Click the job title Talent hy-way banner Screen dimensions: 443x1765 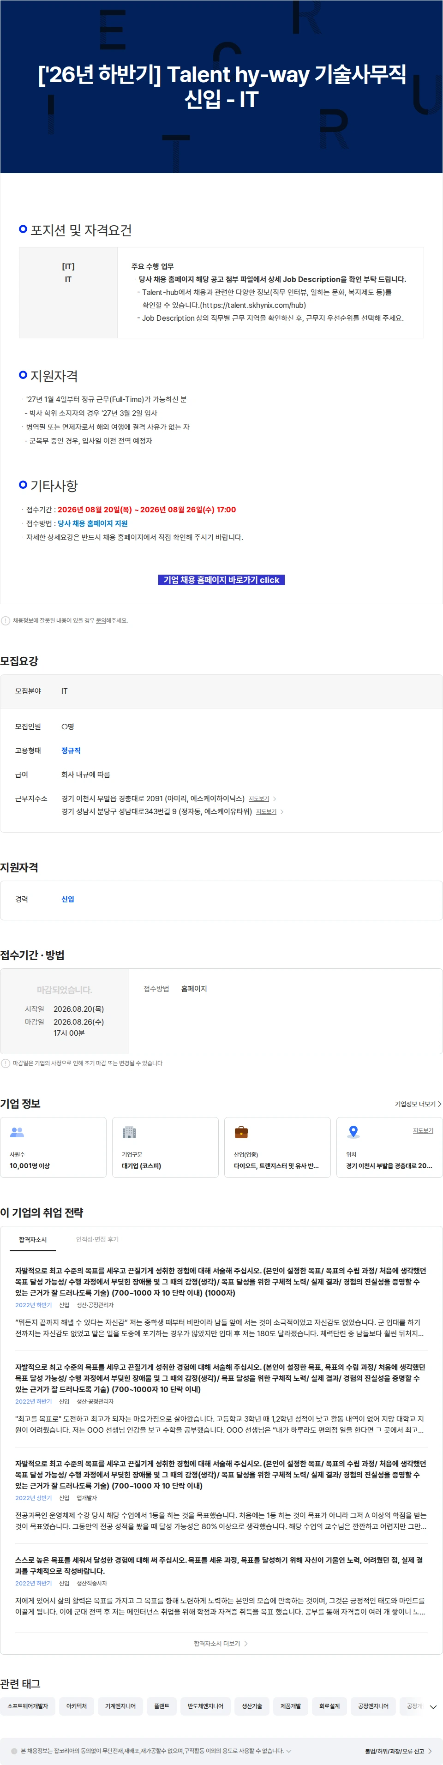tap(221, 86)
